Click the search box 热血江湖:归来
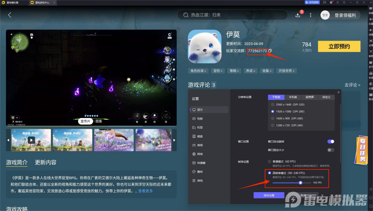The image size is (373, 211). pyautogui.click(x=233, y=15)
